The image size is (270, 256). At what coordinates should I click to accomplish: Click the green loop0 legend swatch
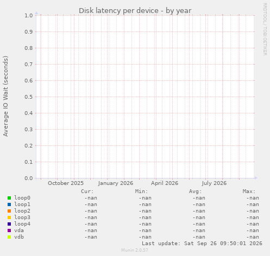coord(9,198)
